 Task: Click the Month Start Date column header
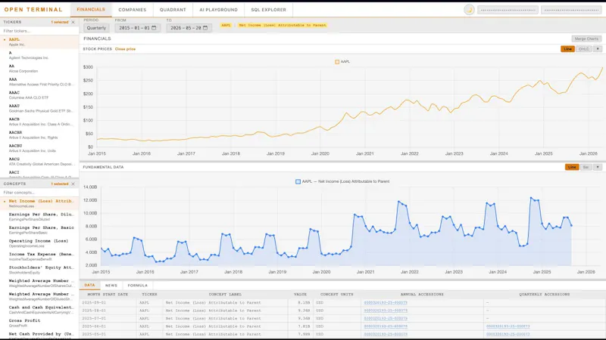coord(108,294)
